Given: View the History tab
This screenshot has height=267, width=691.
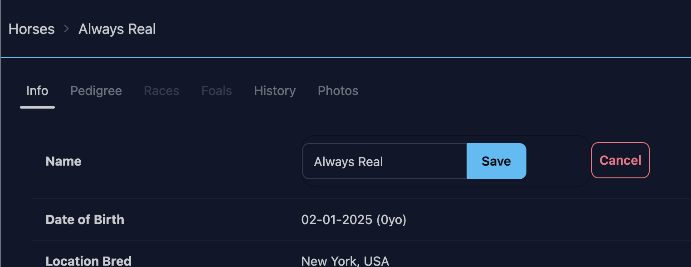Looking at the screenshot, I should (275, 91).
